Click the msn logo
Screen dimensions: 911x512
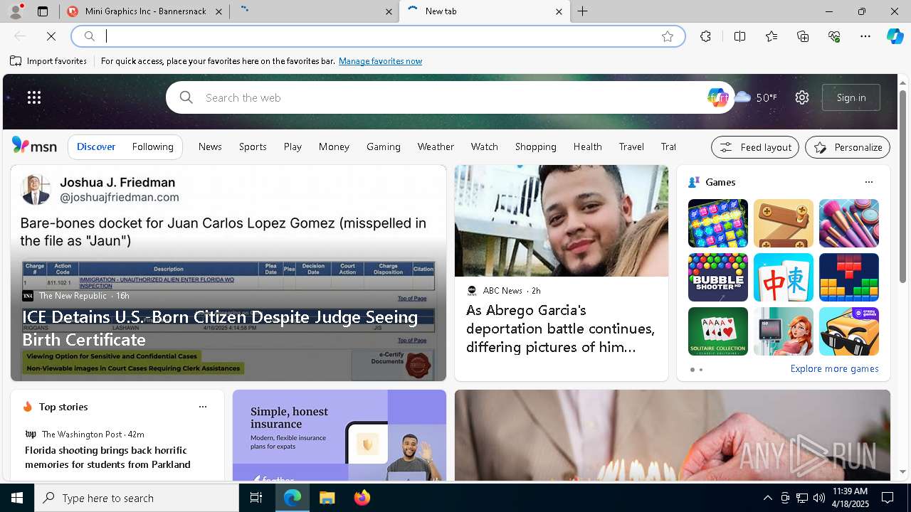pos(34,146)
